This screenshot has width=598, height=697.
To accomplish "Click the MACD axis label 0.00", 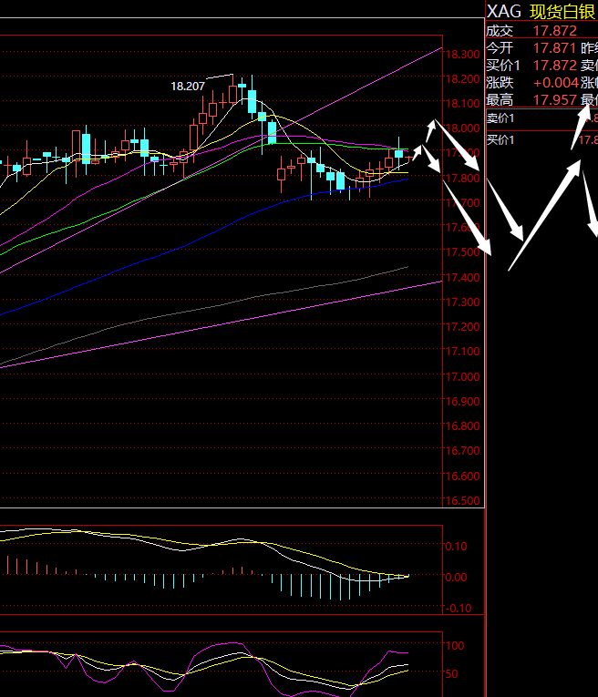I will pyautogui.click(x=457, y=578).
